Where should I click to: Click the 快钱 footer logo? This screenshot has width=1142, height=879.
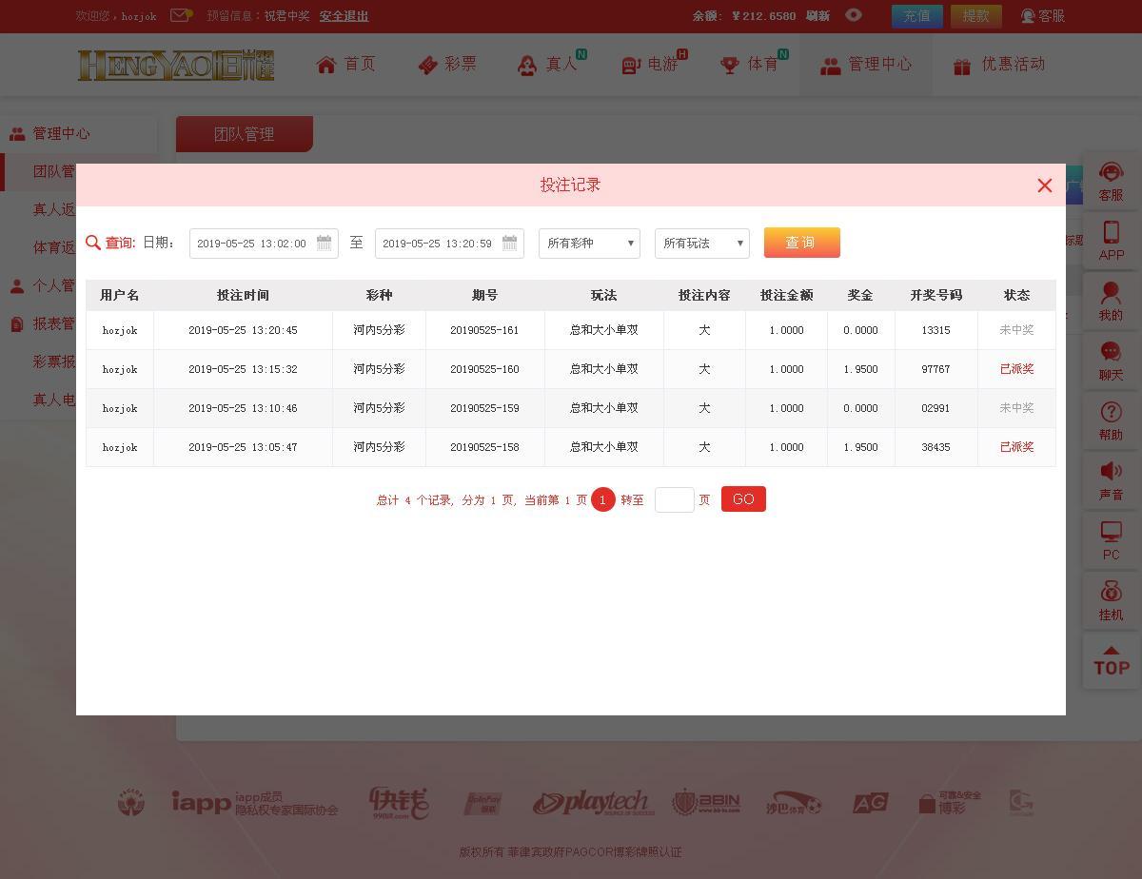coord(399,803)
